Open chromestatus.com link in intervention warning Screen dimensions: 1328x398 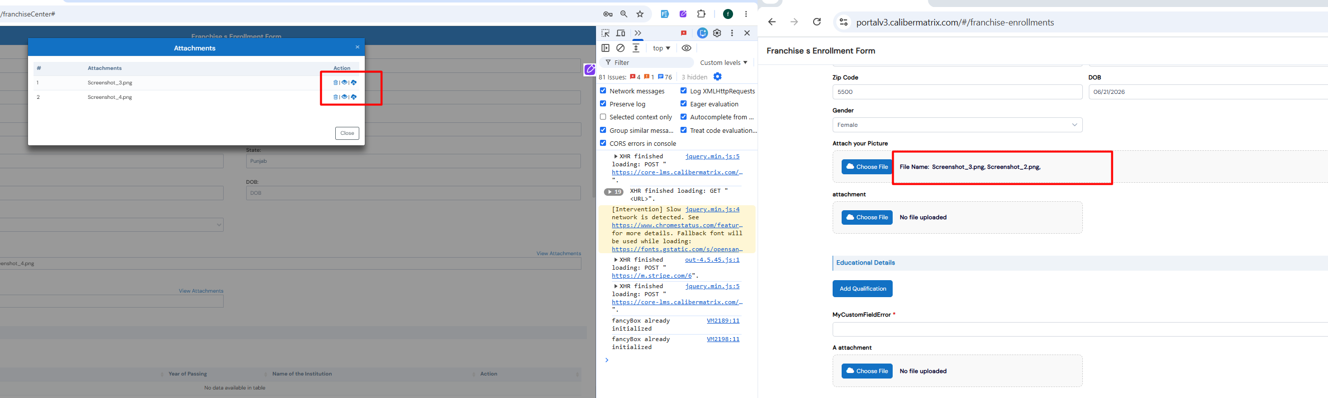pos(677,225)
